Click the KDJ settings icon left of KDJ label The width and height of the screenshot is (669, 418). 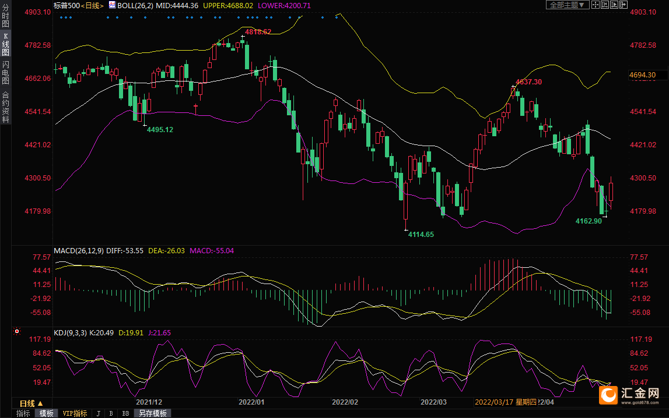click(x=17, y=332)
